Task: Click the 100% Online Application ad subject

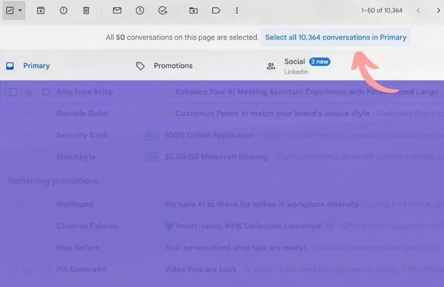Action: coord(209,135)
